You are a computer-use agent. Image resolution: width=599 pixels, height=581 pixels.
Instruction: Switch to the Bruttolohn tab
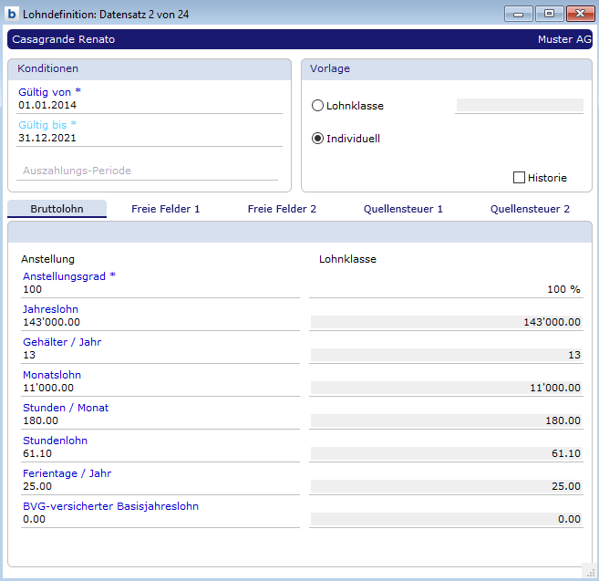[x=57, y=209]
